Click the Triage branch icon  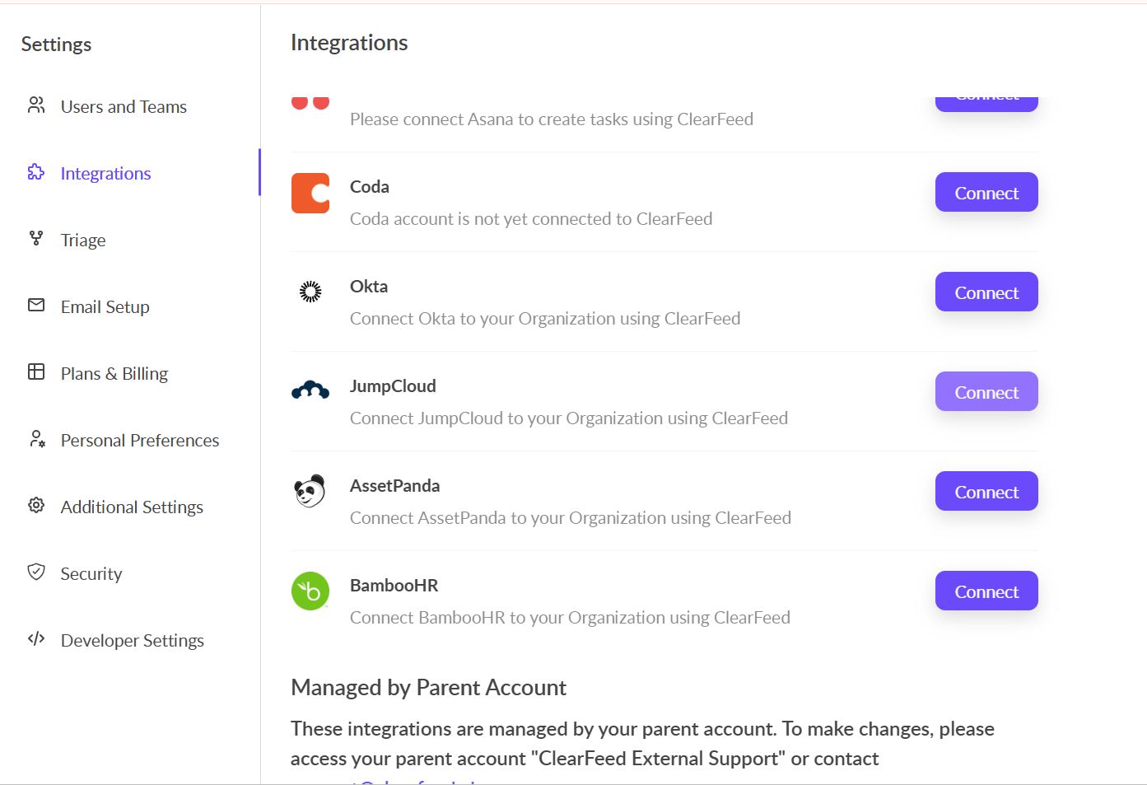click(36, 239)
